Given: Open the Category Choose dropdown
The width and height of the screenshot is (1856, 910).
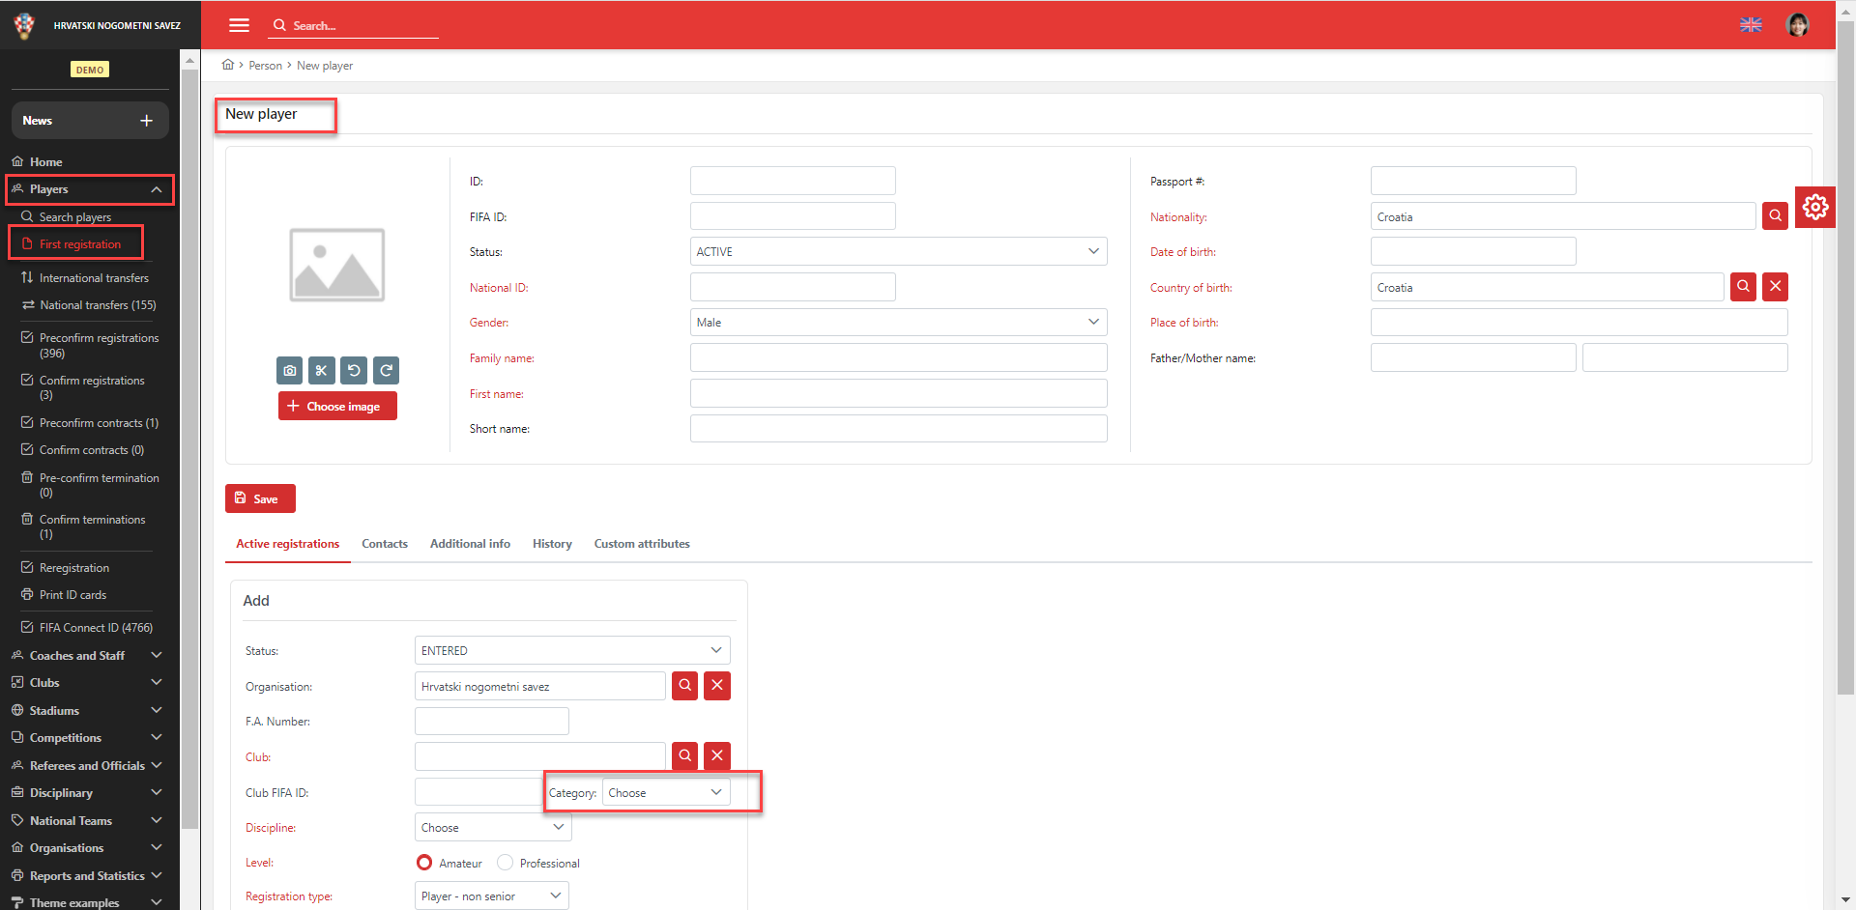Looking at the screenshot, I should click(x=665, y=793).
